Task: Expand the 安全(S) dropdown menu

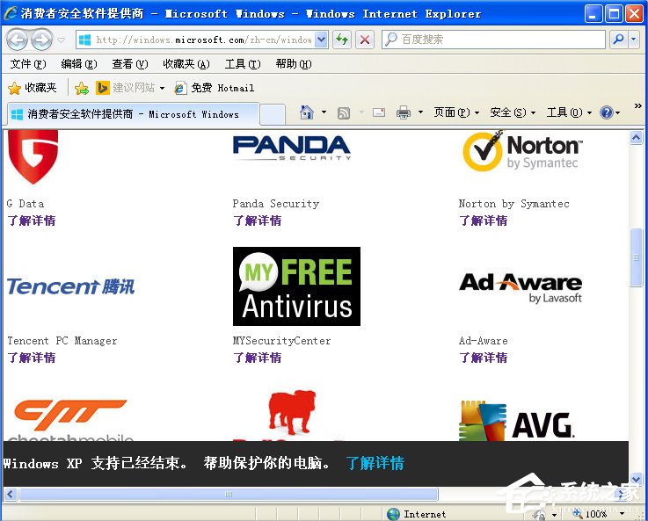Action: 513,112
